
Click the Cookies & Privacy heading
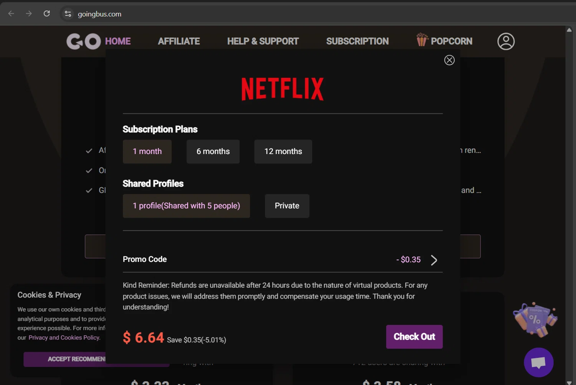click(x=50, y=295)
